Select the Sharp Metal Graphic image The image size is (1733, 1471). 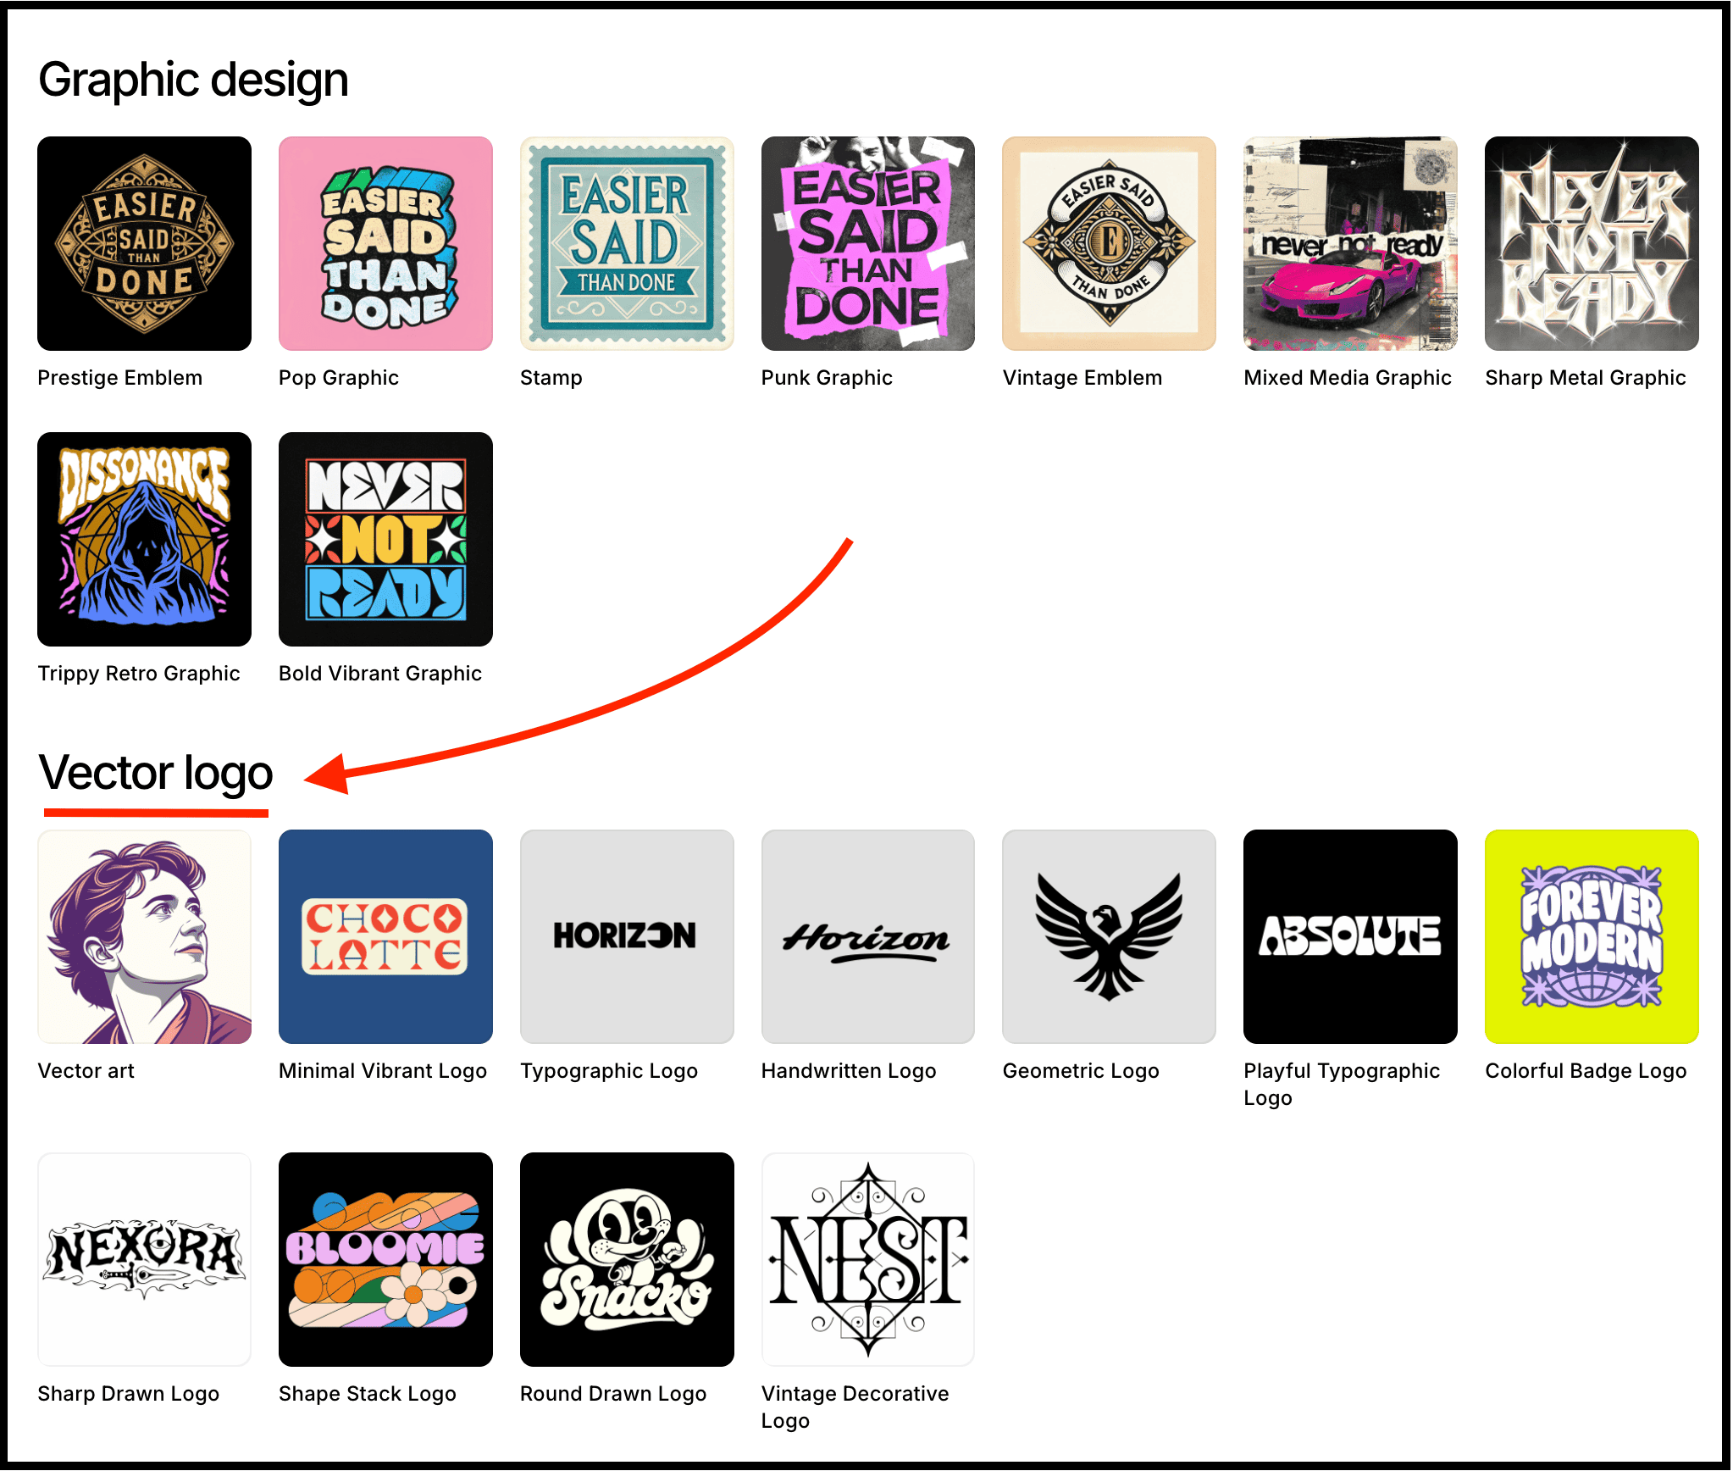point(1592,243)
